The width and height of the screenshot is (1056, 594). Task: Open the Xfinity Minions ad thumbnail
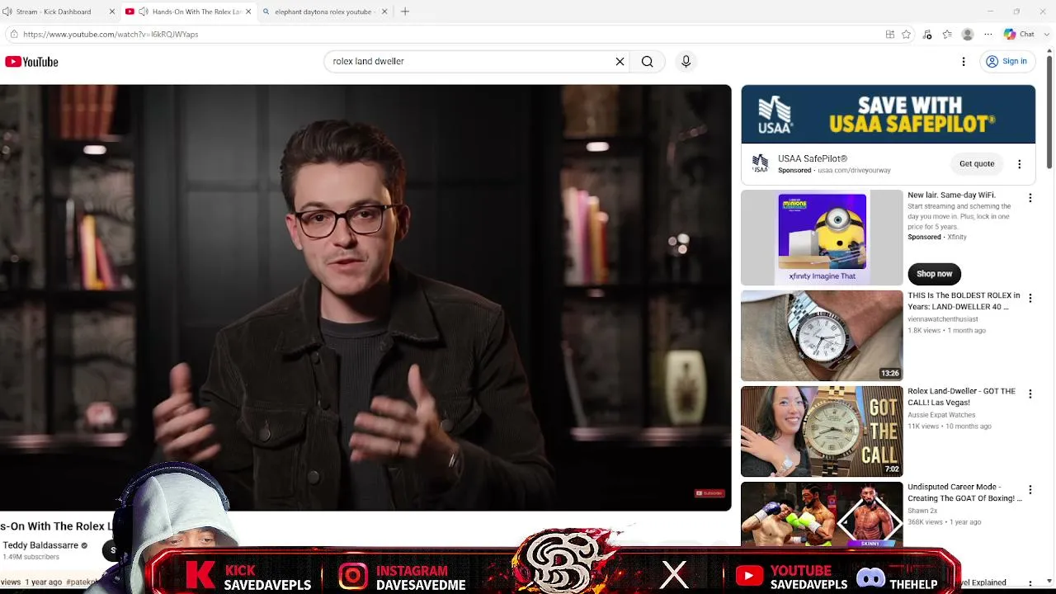click(x=822, y=238)
